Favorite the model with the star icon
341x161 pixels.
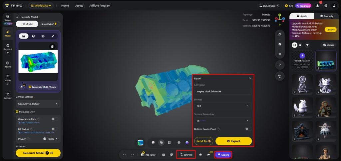[200, 155]
